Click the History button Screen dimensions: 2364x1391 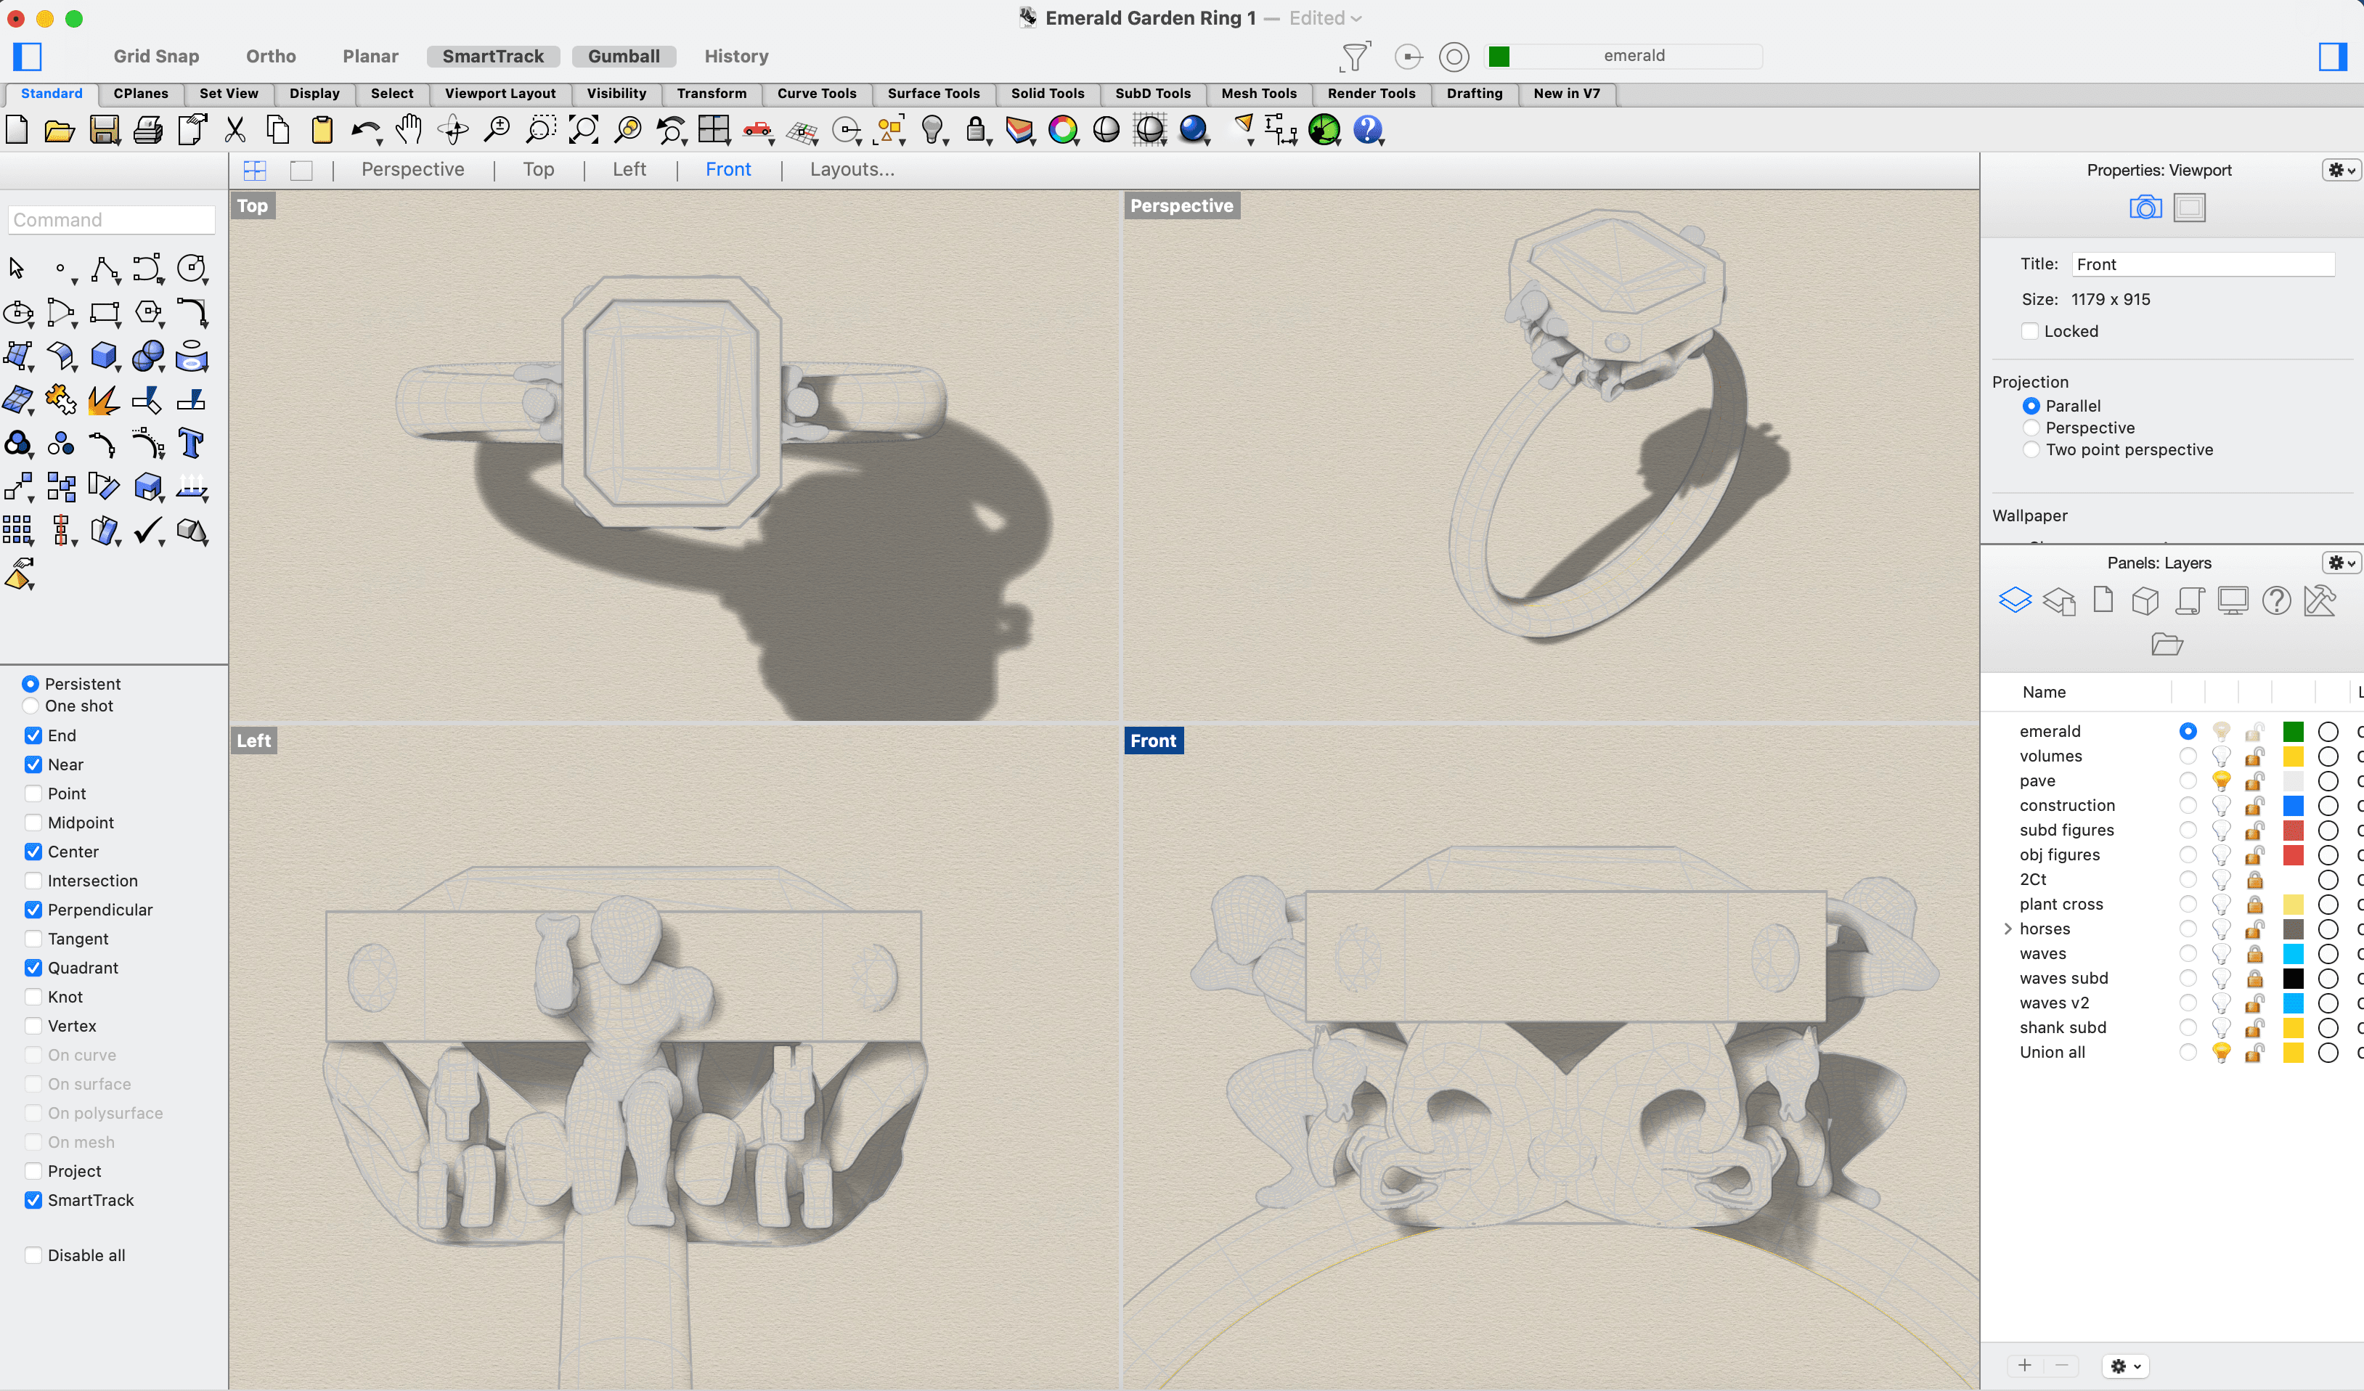pos(736,57)
